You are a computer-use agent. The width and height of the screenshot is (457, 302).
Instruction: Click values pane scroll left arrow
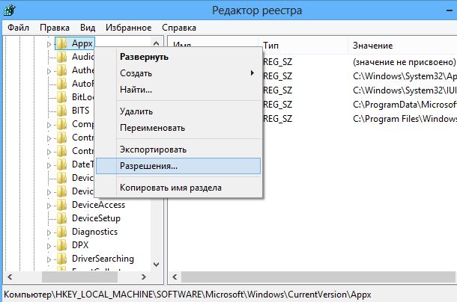click(x=175, y=277)
